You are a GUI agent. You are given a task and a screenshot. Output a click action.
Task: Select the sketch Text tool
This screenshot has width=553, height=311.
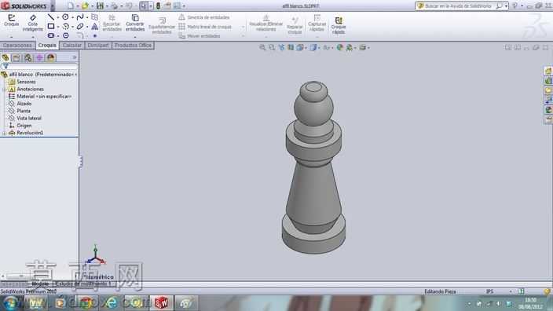click(x=95, y=26)
